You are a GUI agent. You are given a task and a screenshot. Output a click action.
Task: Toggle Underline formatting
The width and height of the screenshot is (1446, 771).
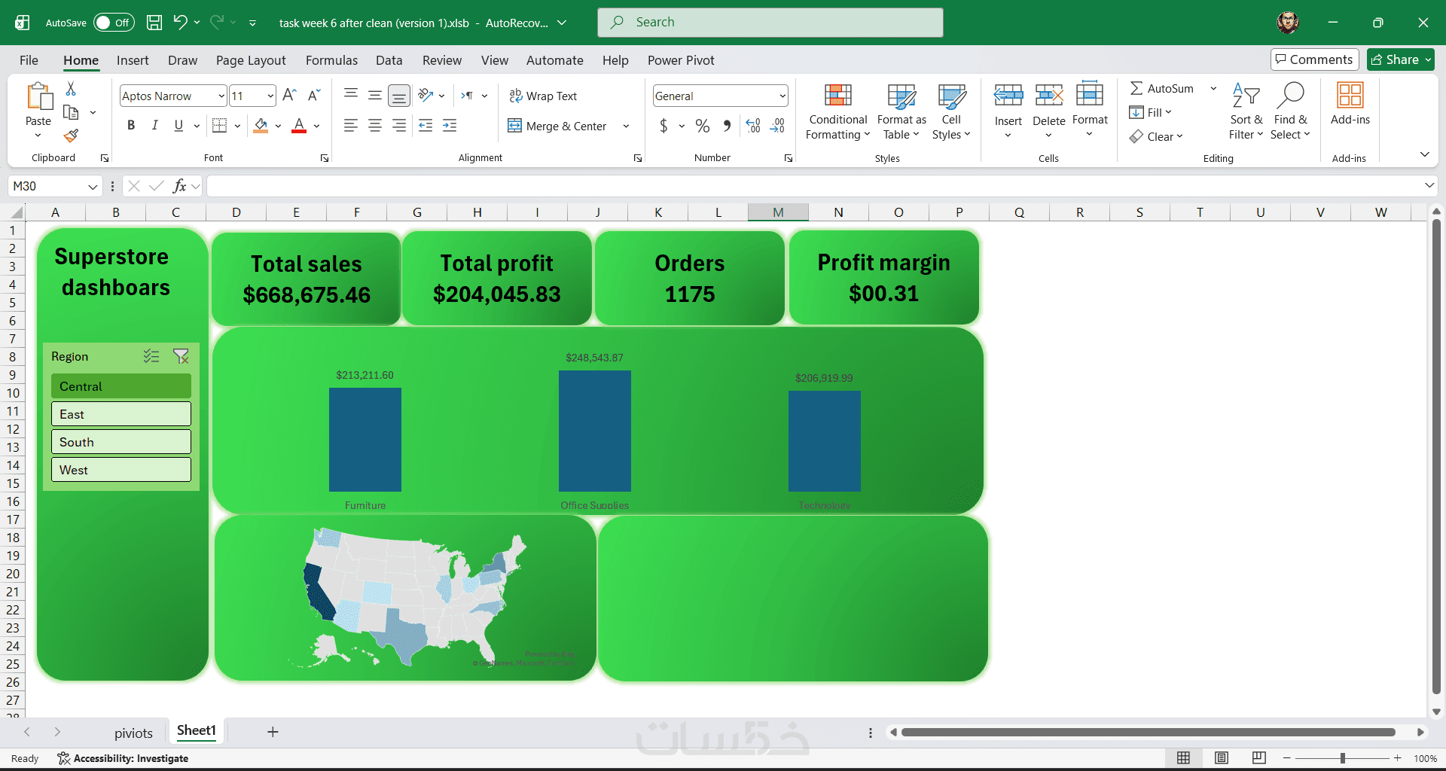coord(178,126)
